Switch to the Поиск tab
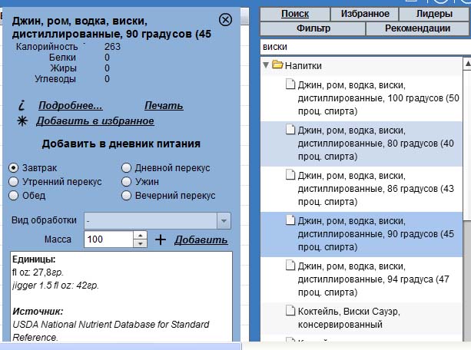Viewport: 471px width, 350px height. point(295,14)
